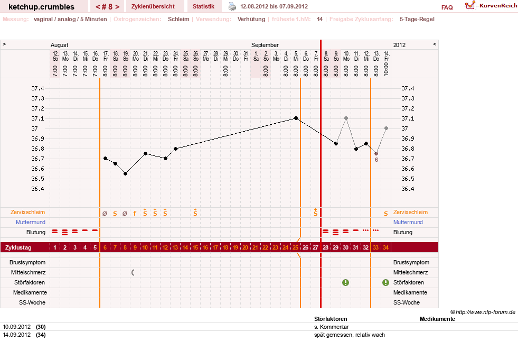Click the left-side SS-Woche row label
The height and width of the screenshot is (350, 518).
pos(32,302)
